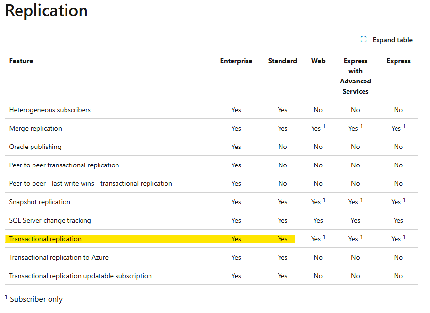
Task: Click Enterprise value for last write wins row
Action: [236, 183]
